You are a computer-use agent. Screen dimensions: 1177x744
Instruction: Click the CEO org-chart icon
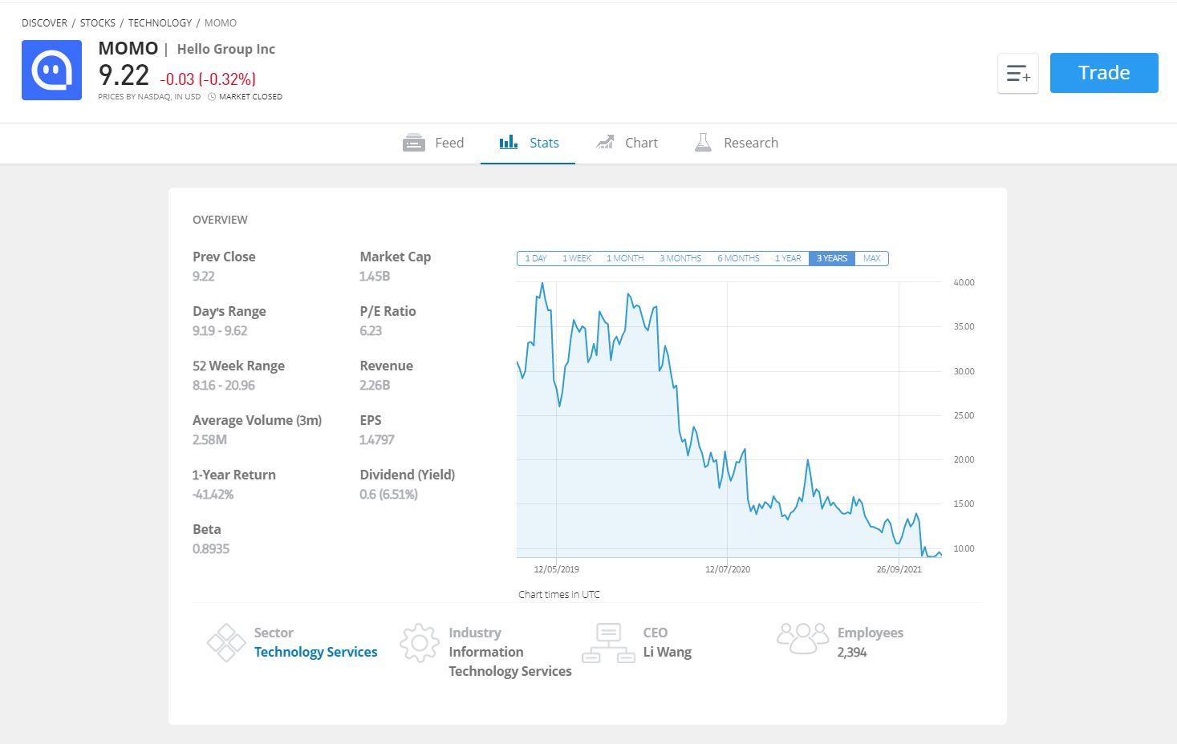608,642
